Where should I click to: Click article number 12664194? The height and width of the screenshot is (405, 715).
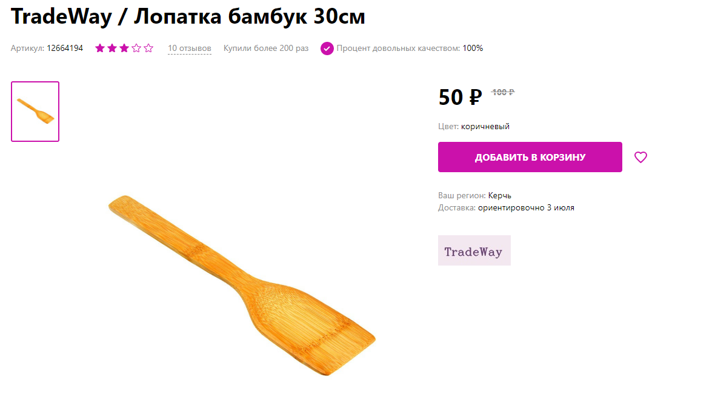click(65, 49)
